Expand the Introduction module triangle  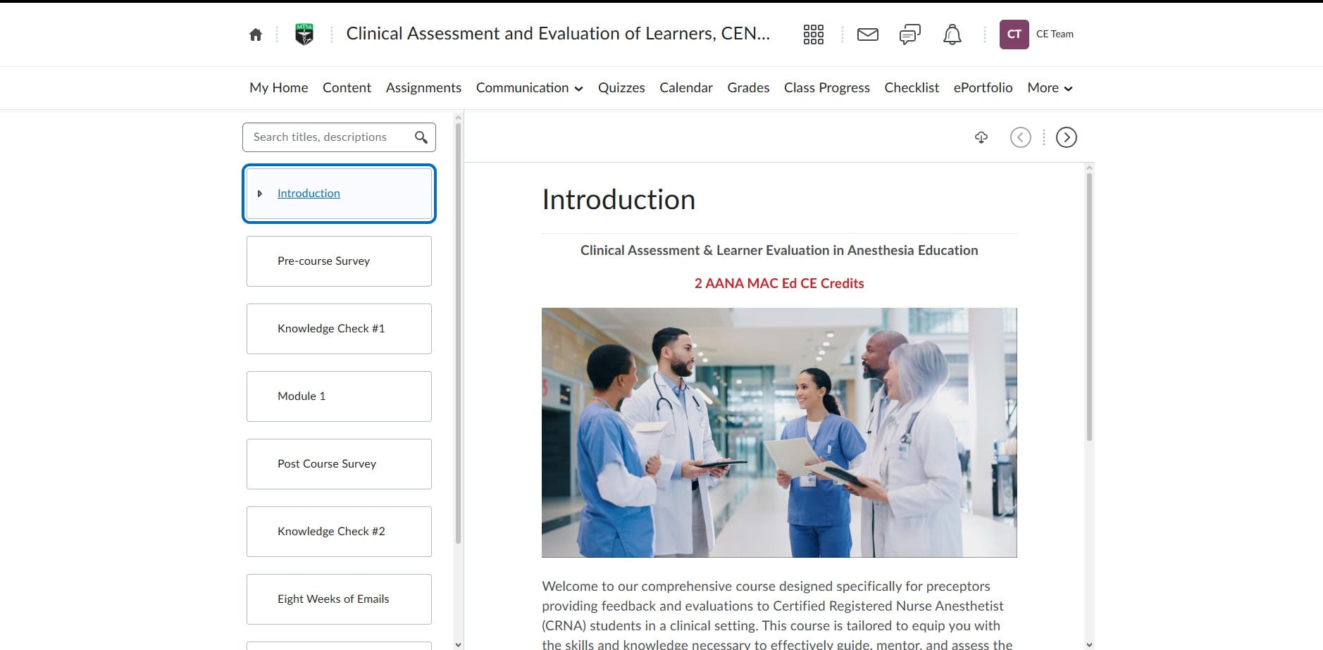(260, 194)
